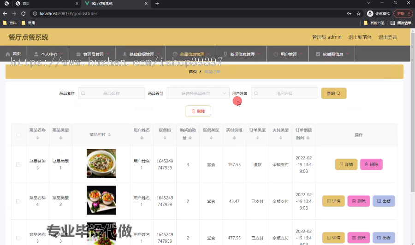Expand 轮播图信息 nav dropdown
Image resolution: width=415 pixels, height=245 pixels.
pos(332,54)
